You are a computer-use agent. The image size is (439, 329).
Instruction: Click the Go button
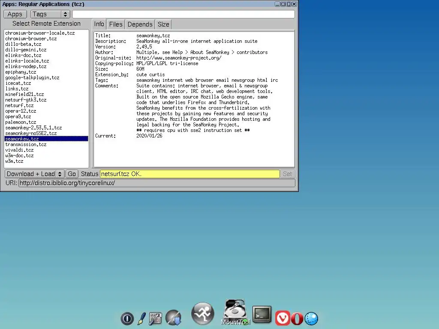(x=72, y=174)
